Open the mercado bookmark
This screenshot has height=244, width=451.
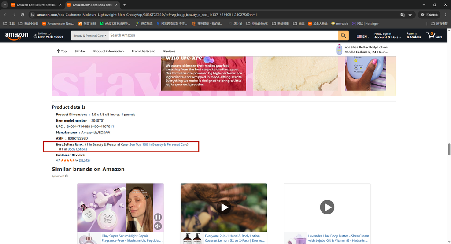340,24
